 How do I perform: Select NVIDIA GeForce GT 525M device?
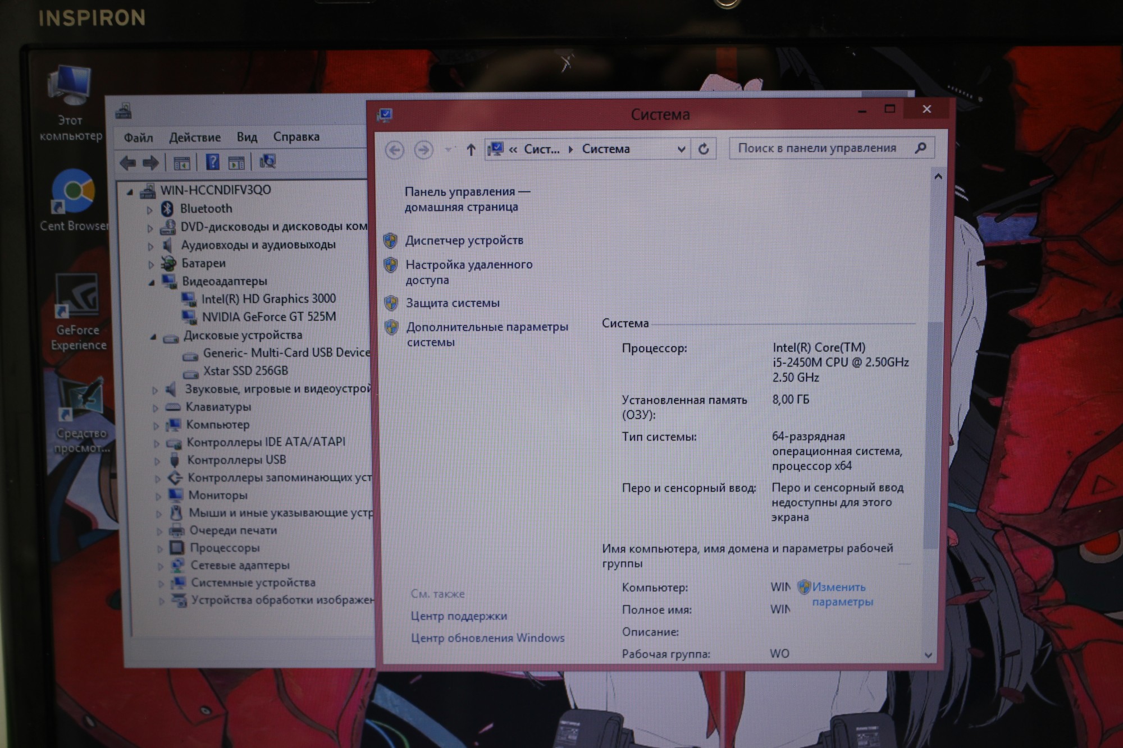click(268, 317)
